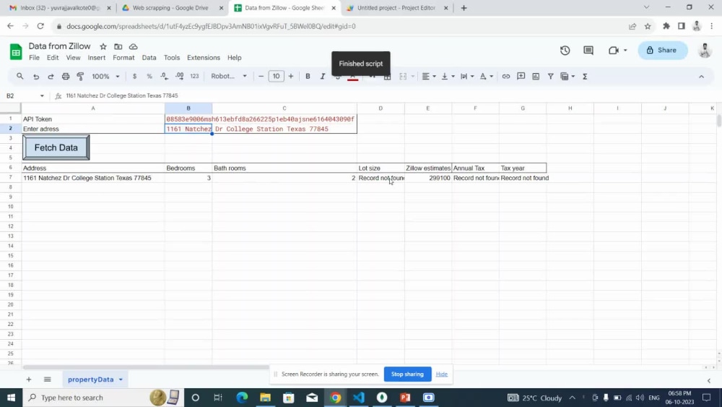Add a new sheet with the plus icon

click(29, 380)
